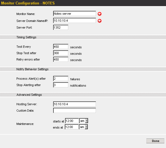Focus the Monitor Name field
166x148 pixels.
tap(74, 14)
